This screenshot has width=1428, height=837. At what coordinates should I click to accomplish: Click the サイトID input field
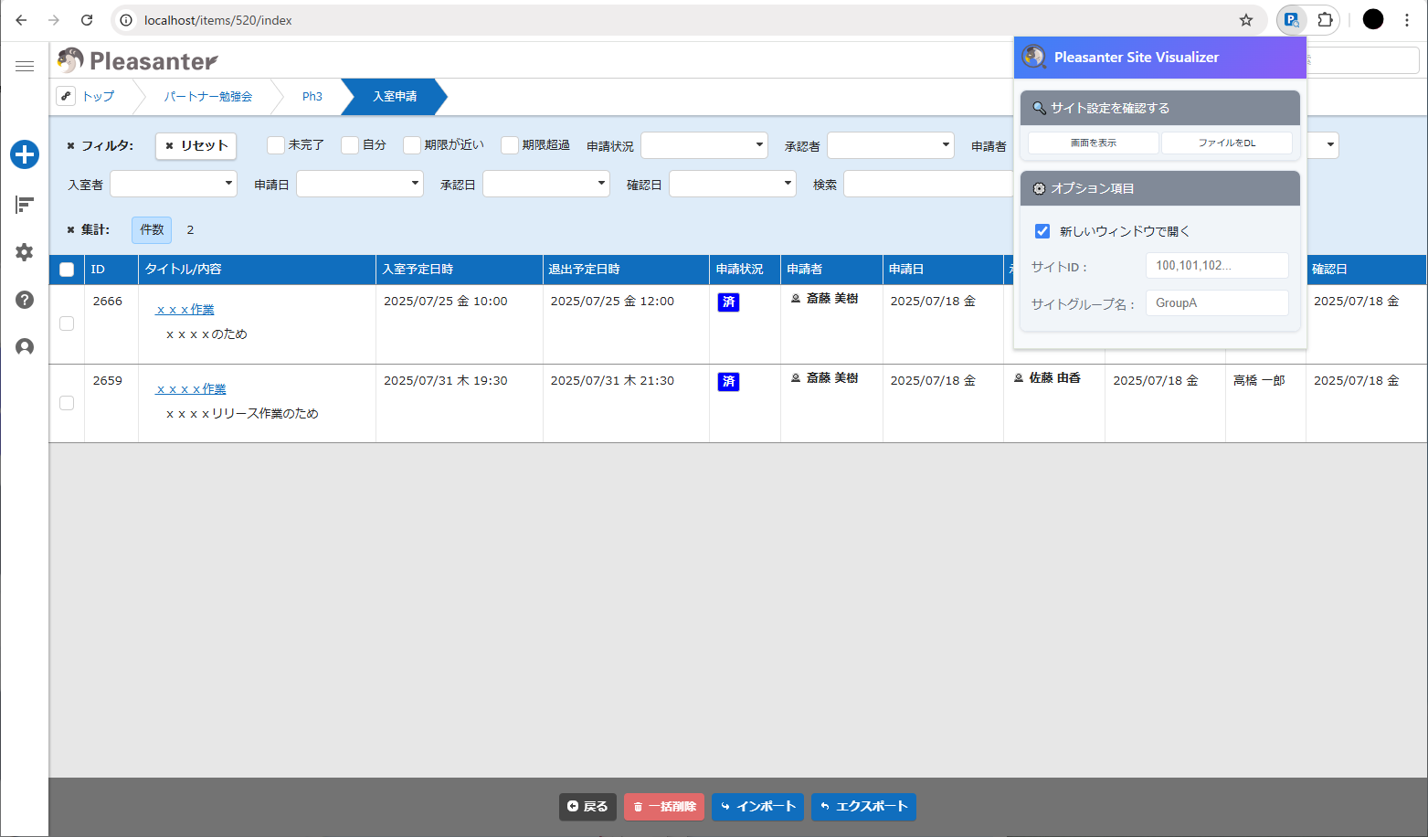click(1216, 265)
